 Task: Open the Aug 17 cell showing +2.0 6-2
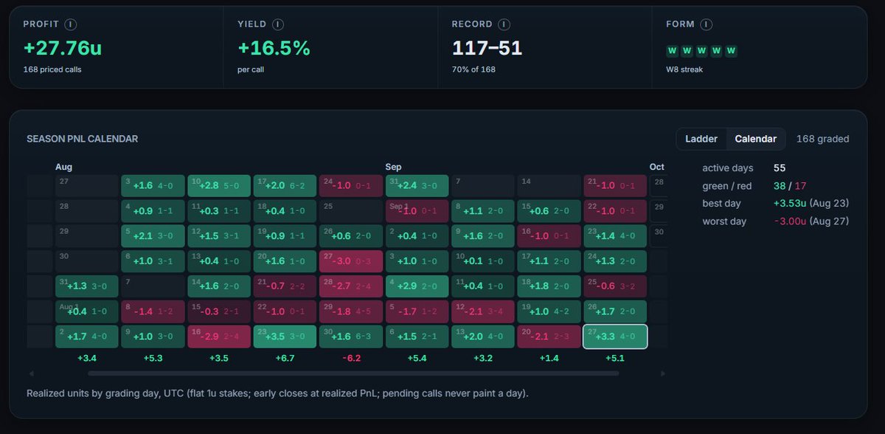(285, 186)
